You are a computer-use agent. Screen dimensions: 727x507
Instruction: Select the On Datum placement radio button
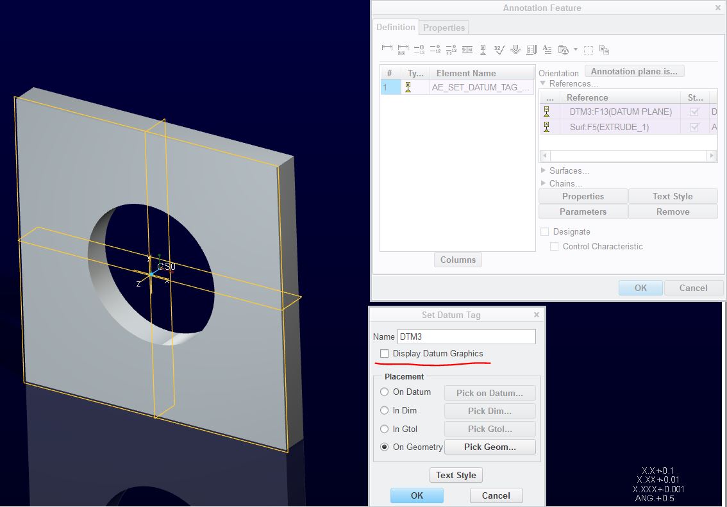tap(385, 392)
